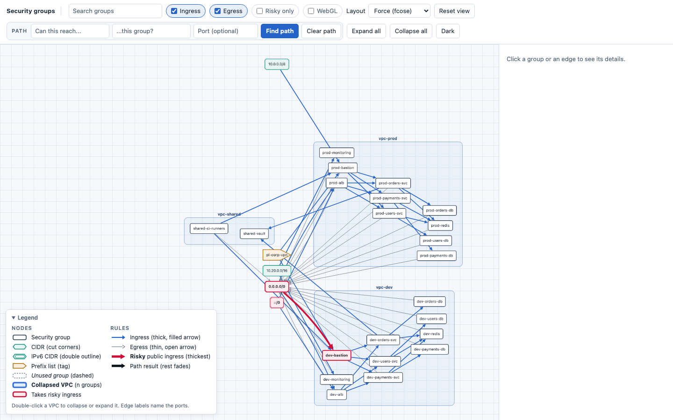Click the Find path button

pyautogui.click(x=279, y=31)
